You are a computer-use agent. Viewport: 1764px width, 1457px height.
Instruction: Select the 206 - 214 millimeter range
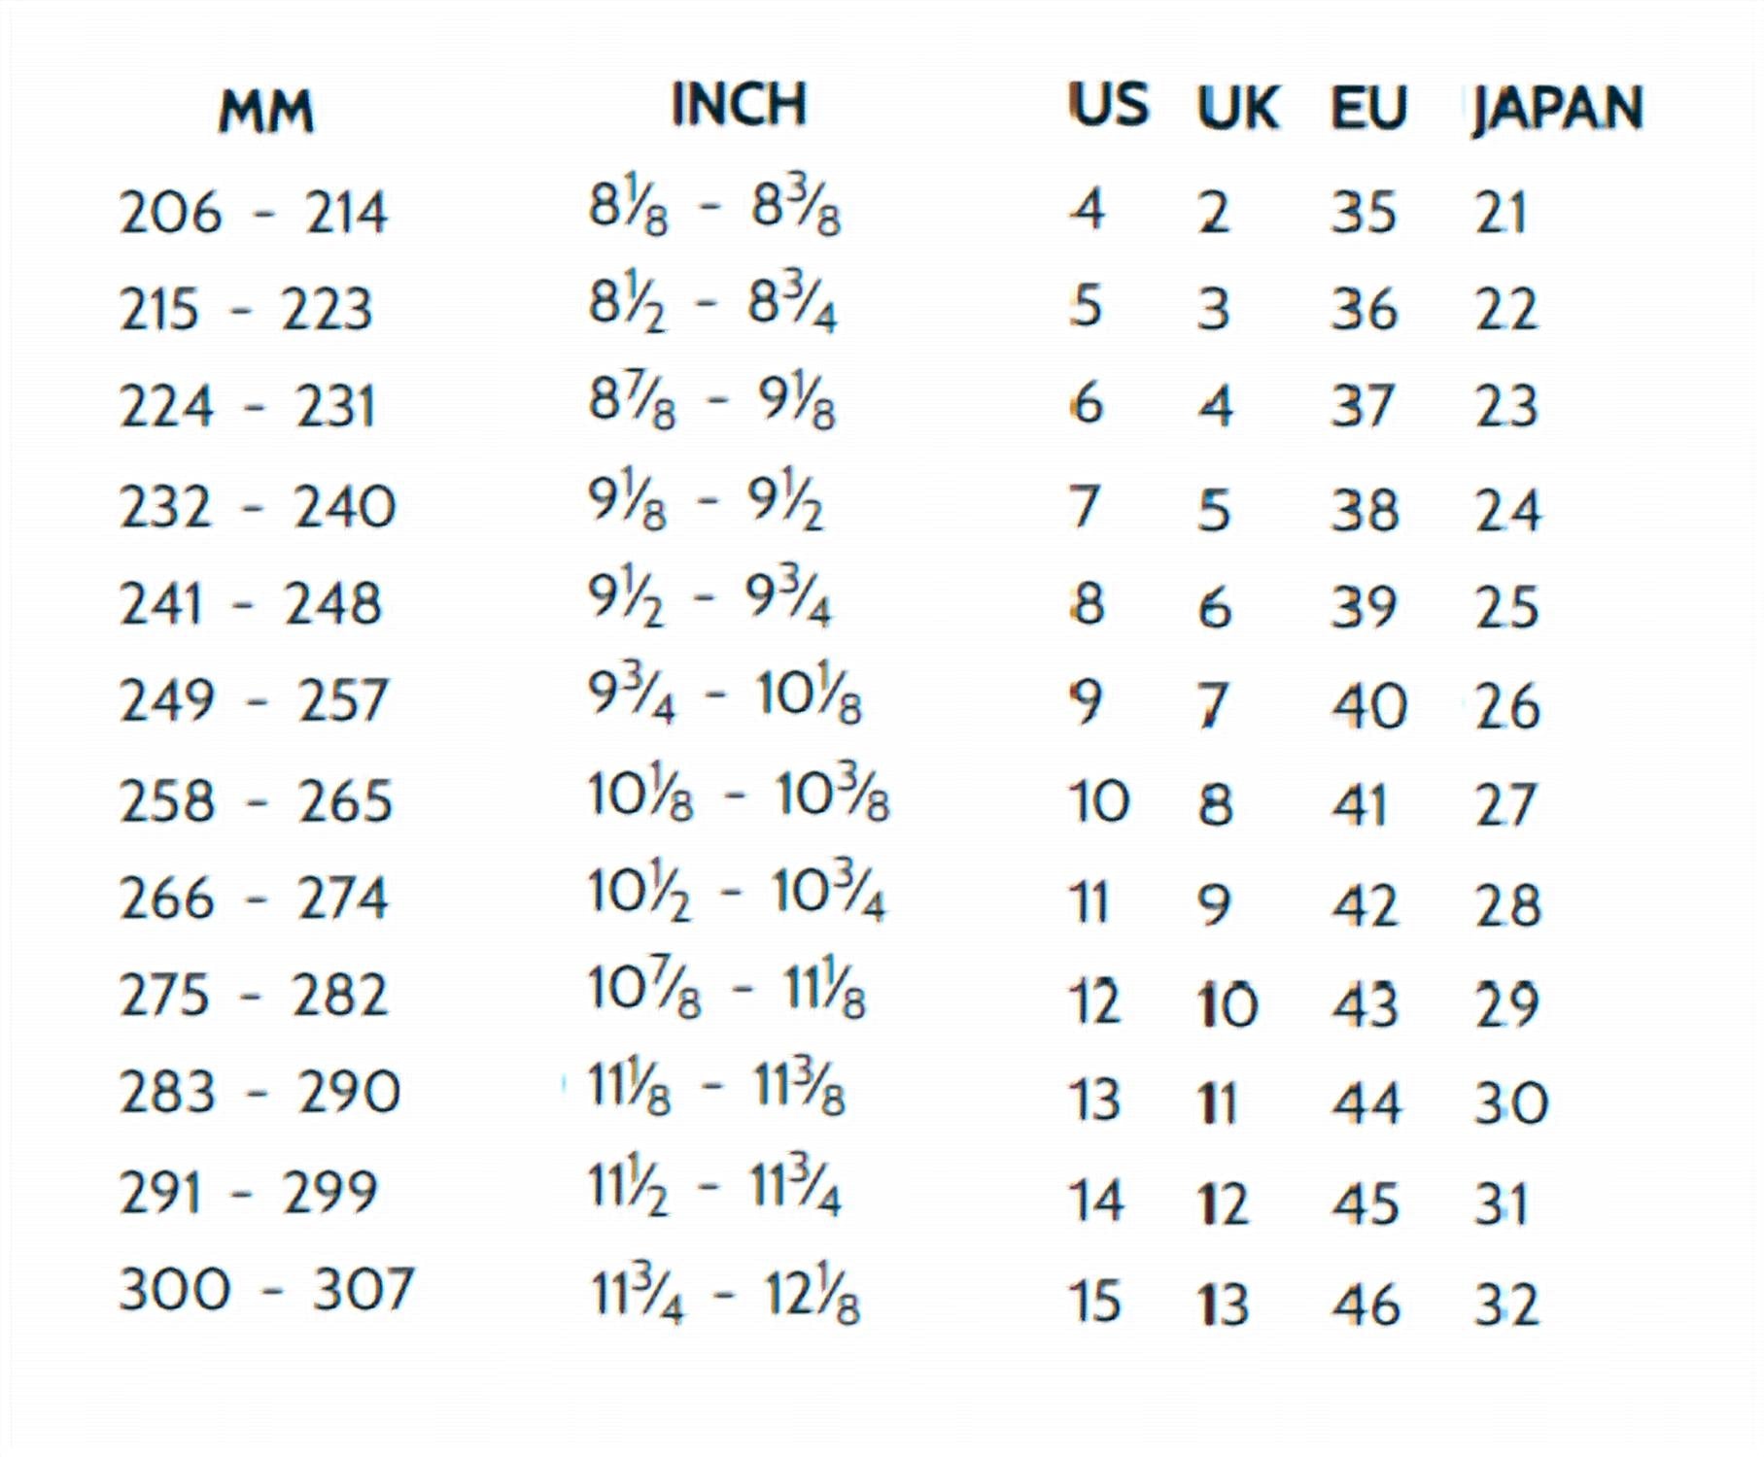click(x=253, y=212)
